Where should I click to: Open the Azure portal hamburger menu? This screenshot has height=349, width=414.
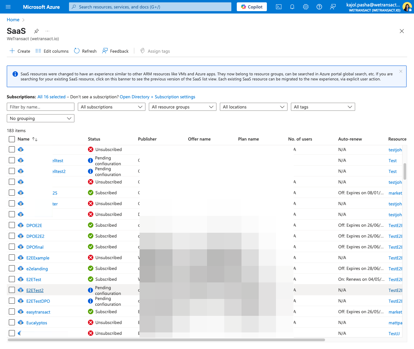[8, 7]
